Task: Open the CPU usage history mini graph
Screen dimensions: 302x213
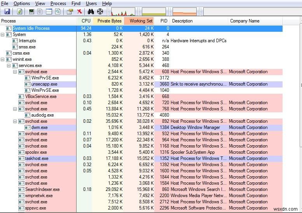Action: pos(123,12)
